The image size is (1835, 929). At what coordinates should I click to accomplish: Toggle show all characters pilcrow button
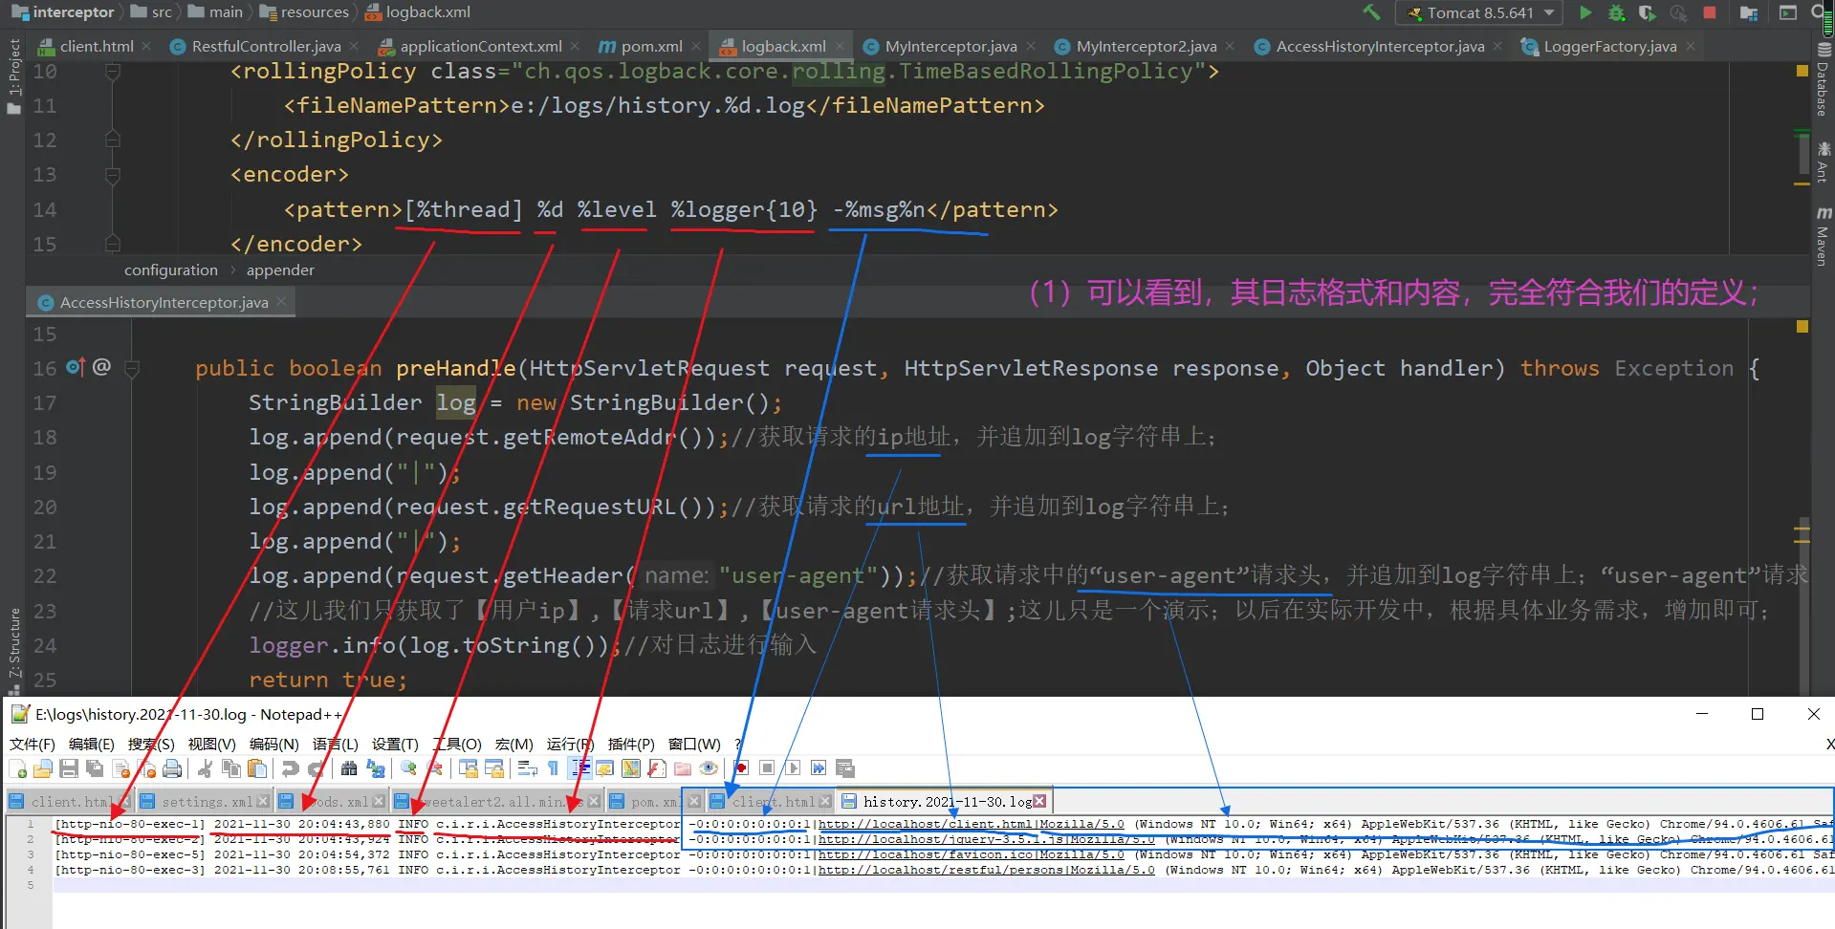[x=553, y=768]
